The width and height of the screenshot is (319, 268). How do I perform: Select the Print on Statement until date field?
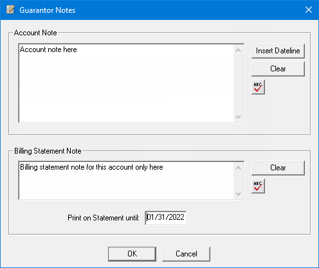[166, 218]
